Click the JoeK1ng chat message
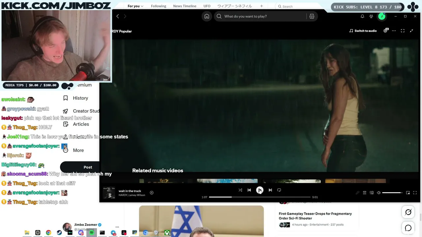422x237 pixels. [65, 137]
